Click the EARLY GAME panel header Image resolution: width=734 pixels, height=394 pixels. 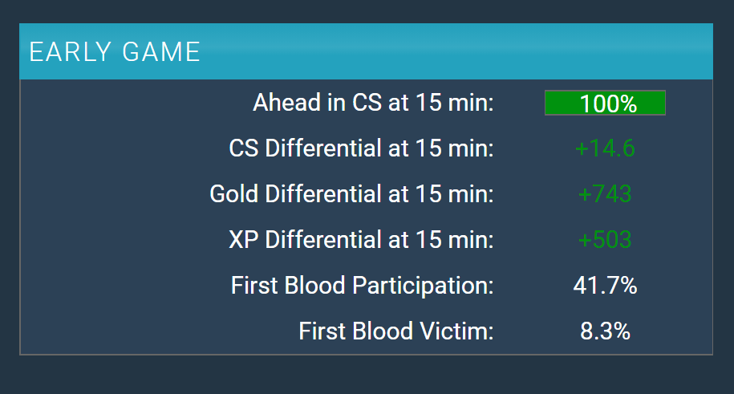pyautogui.click(x=366, y=51)
